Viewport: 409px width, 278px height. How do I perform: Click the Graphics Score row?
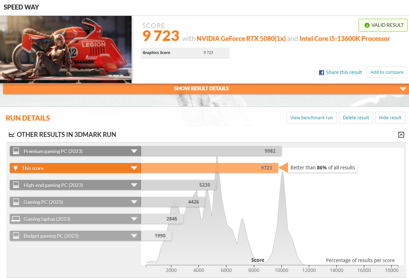pos(185,53)
